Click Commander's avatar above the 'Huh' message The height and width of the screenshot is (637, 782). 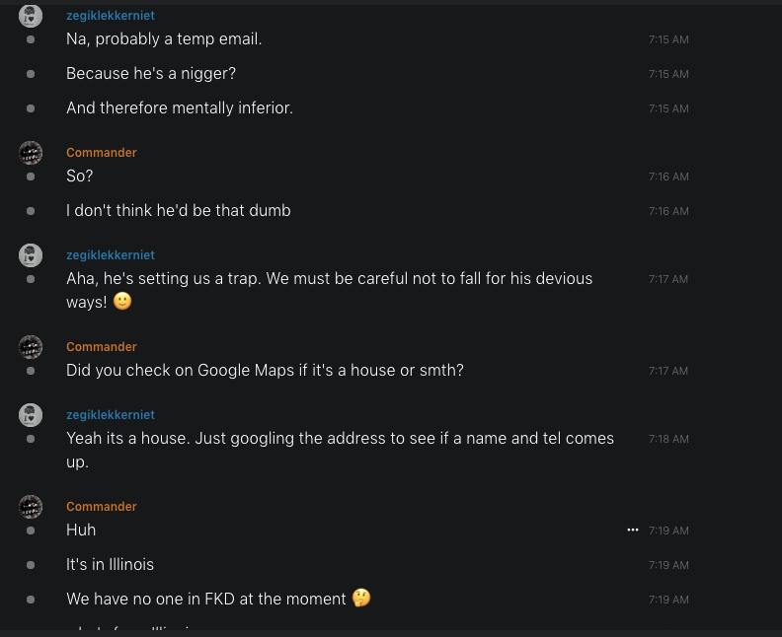(x=31, y=507)
